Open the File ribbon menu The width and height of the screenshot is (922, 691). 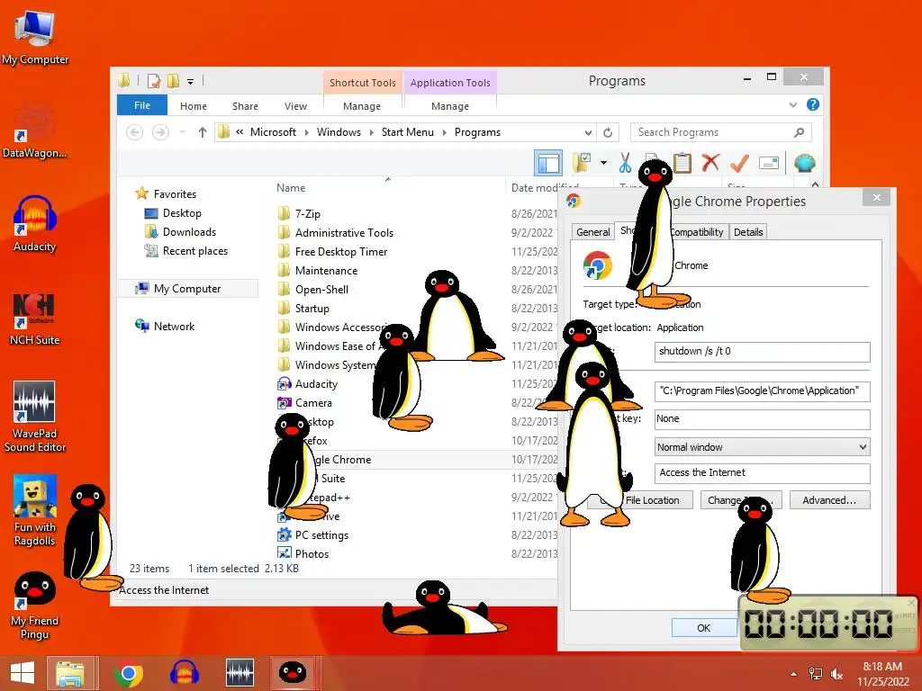142,105
